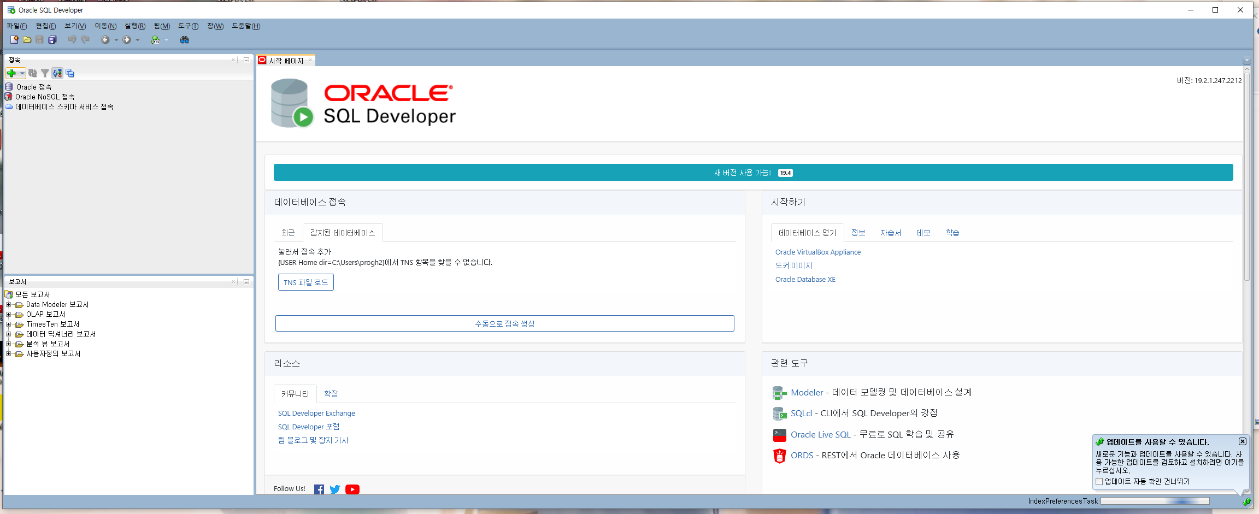Click the Save diskette icon
The width and height of the screenshot is (1259, 514).
point(39,40)
